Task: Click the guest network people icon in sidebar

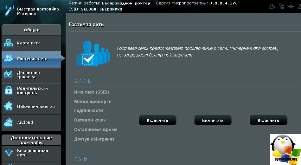Action: 9,58
